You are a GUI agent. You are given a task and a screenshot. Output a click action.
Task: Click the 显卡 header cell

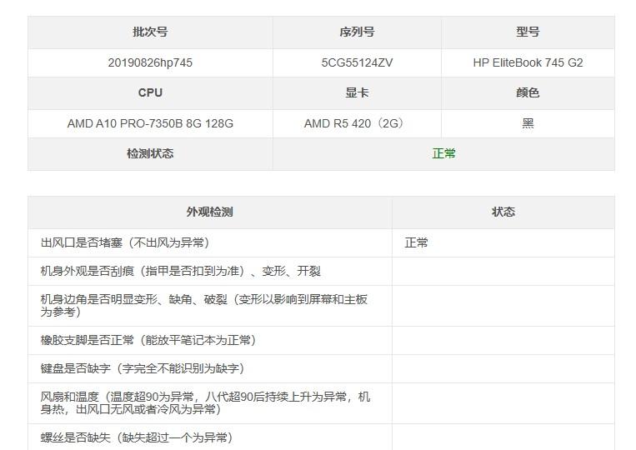click(357, 92)
